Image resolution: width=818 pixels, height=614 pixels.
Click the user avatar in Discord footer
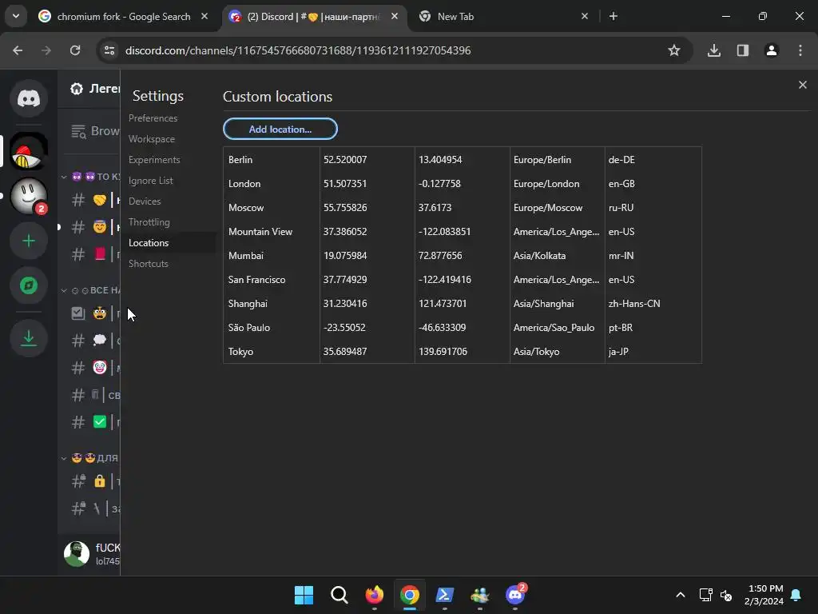[76, 554]
